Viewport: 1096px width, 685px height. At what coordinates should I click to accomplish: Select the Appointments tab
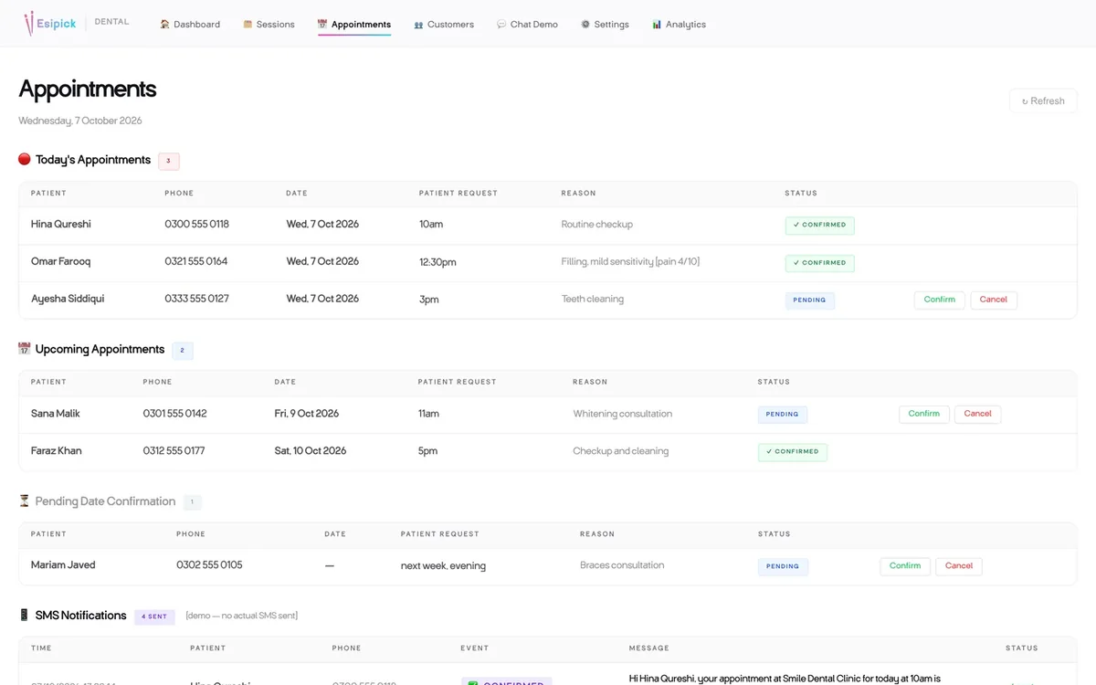[354, 25]
